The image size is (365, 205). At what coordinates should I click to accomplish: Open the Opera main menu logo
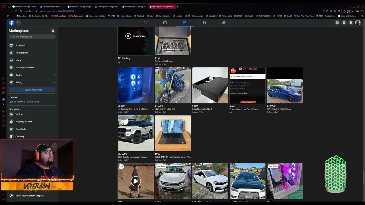point(3,7)
